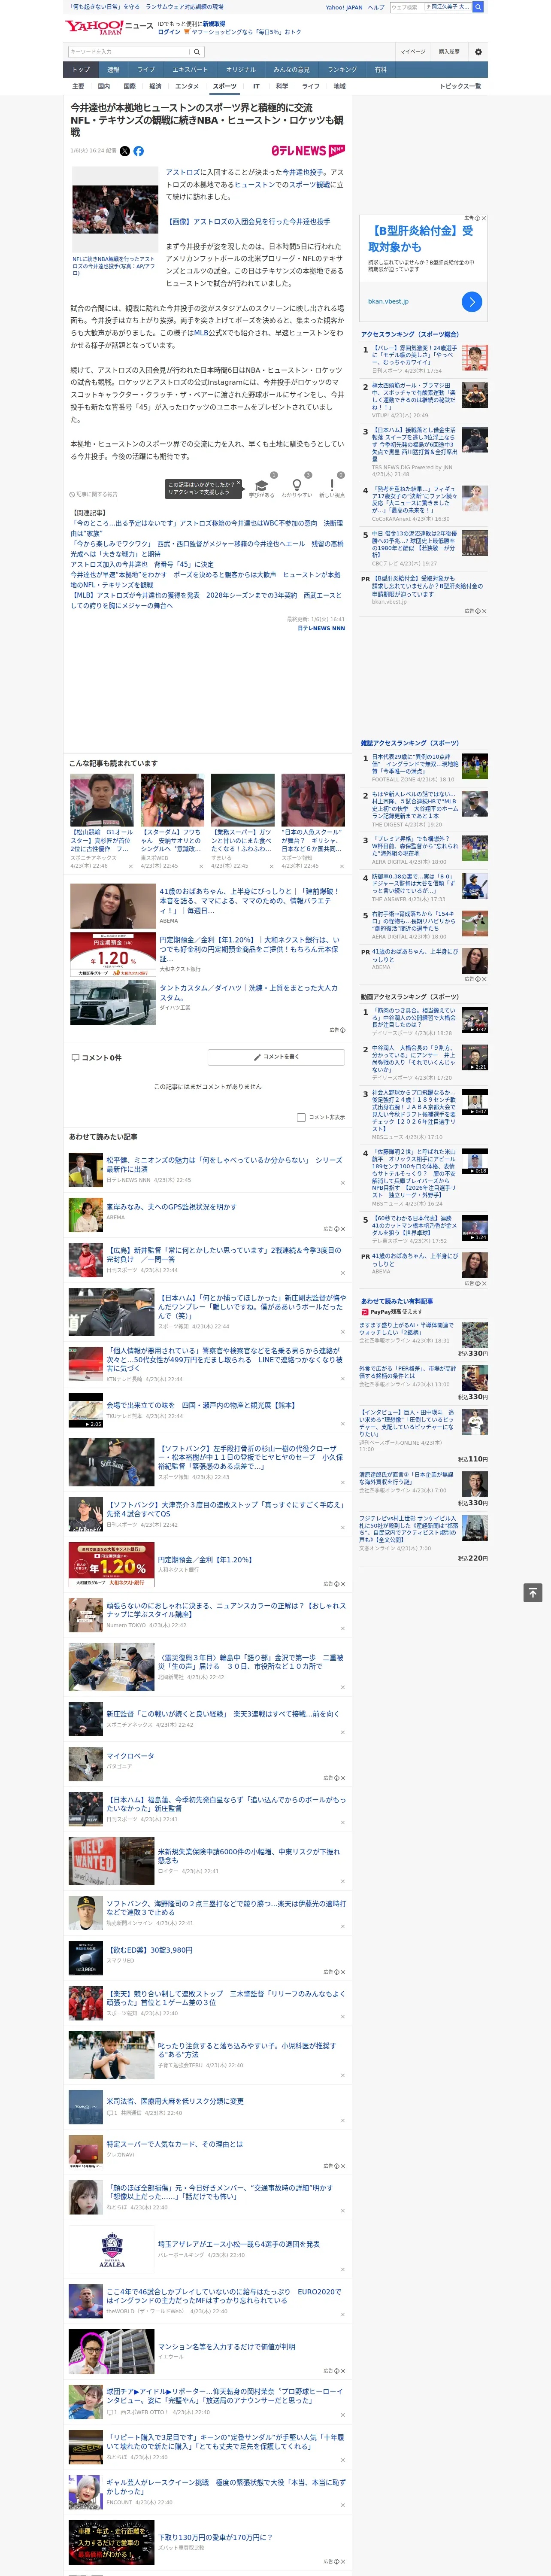Open article 米司法省、医療用大麻を低リスク分類に変更
This screenshot has width=551, height=2576.
tap(175, 2101)
